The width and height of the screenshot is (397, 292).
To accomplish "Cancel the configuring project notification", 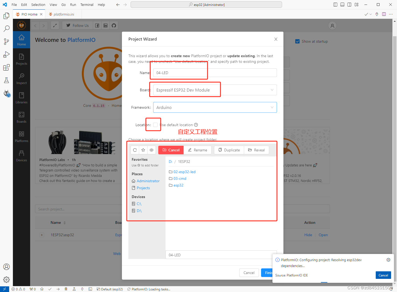I will pos(383,275).
